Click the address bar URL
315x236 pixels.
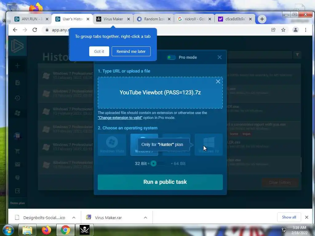[x=60, y=30]
